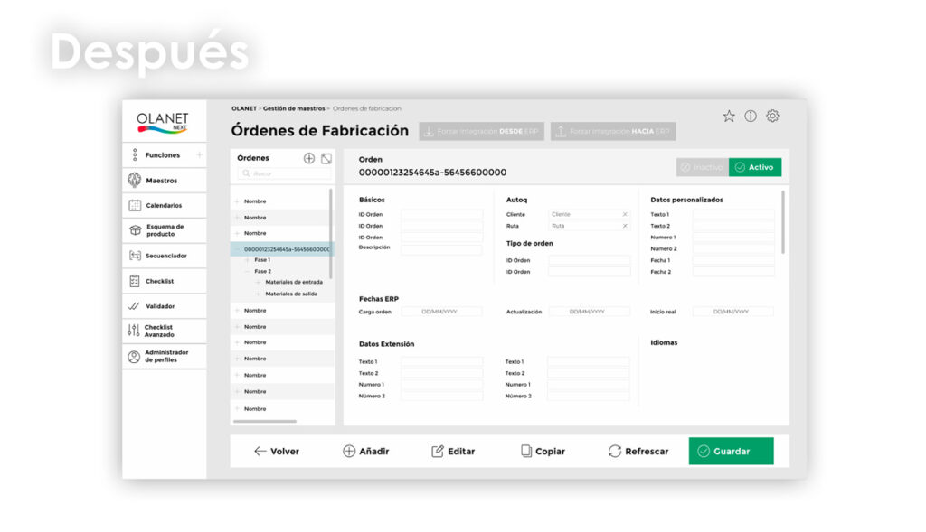The height and width of the screenshot is (532, 926).
Task: Click the Refrescar button
Action: (638, 451)
